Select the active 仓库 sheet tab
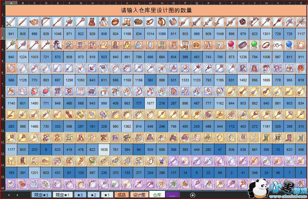This screenshot has height=199, width=308. tap(157, 195)
